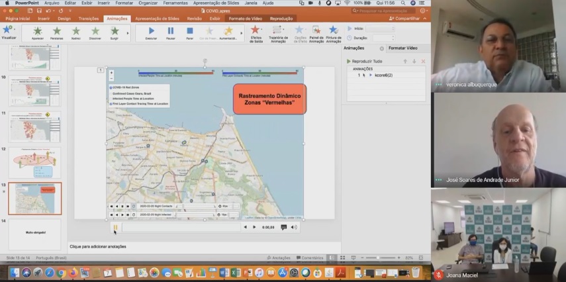Pause the video with the orange pause button

pos(115,227)
